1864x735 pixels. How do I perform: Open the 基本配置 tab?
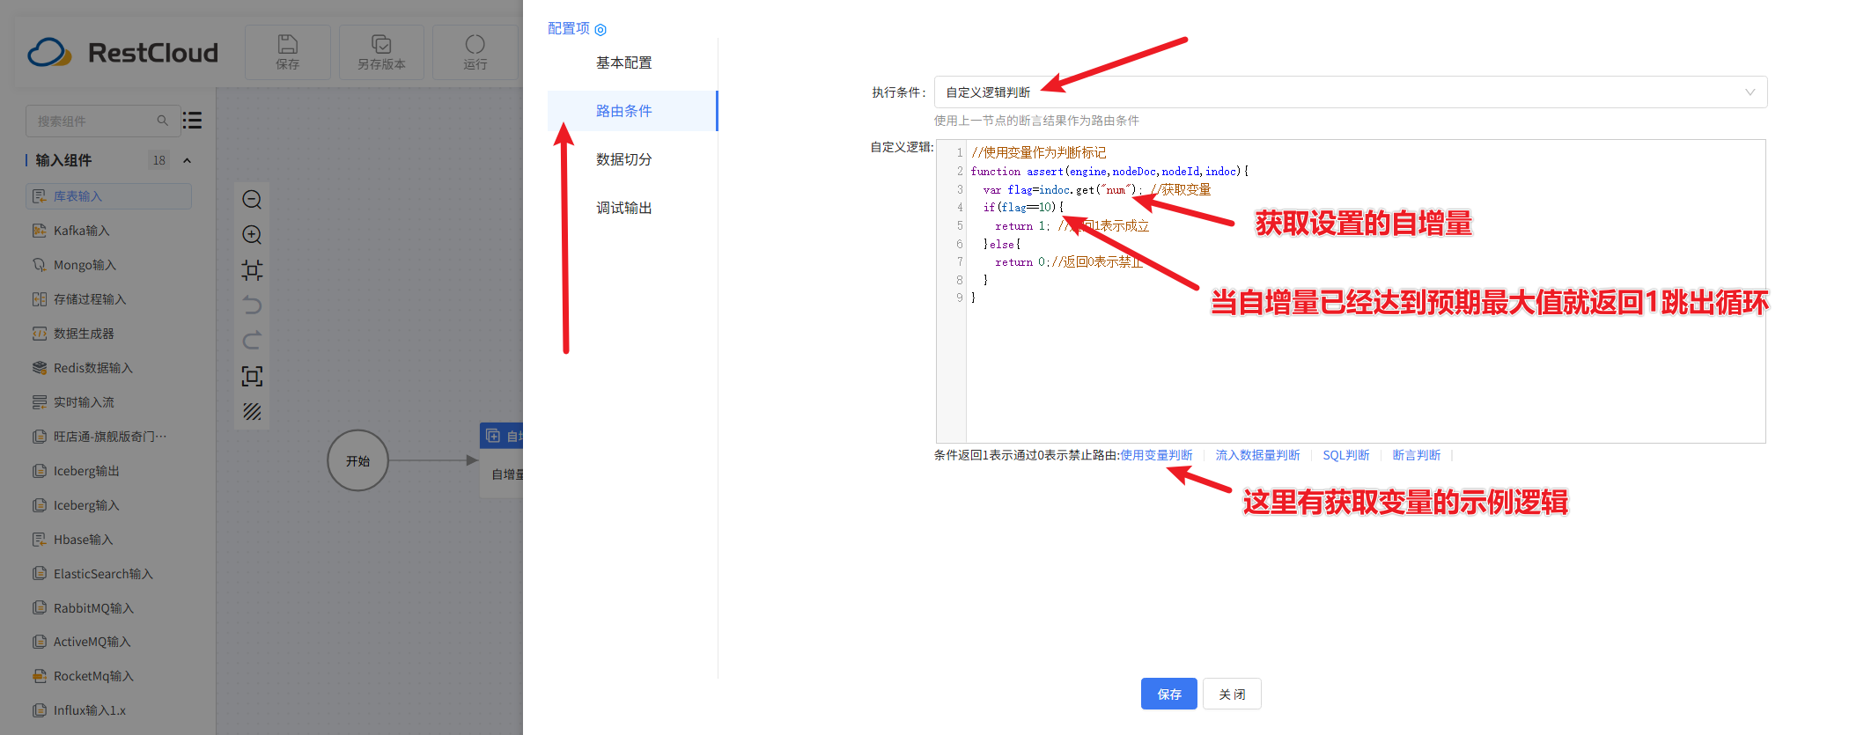pyautogui.click(x=624, y=62)
